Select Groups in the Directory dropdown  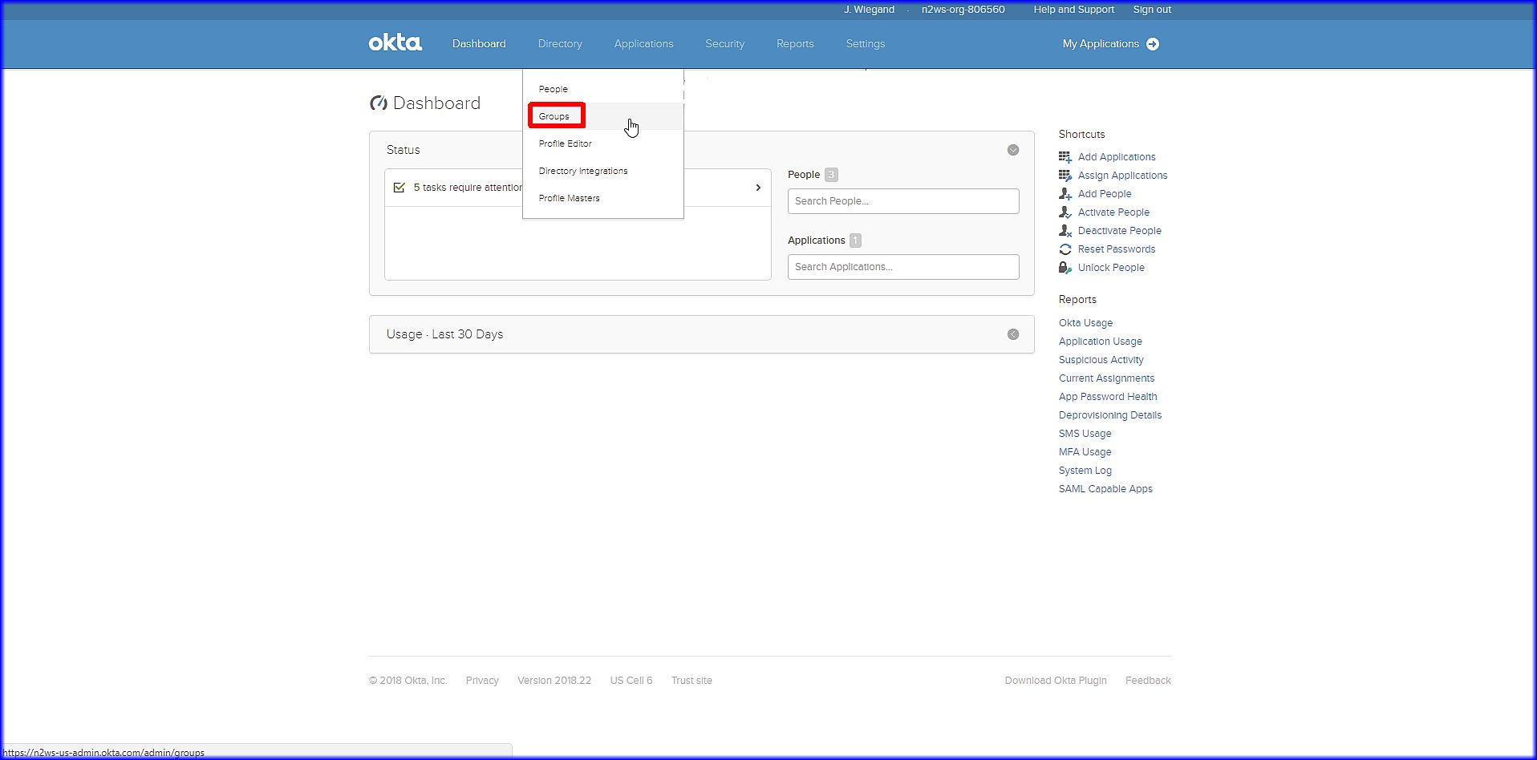(x=554, y=116)
